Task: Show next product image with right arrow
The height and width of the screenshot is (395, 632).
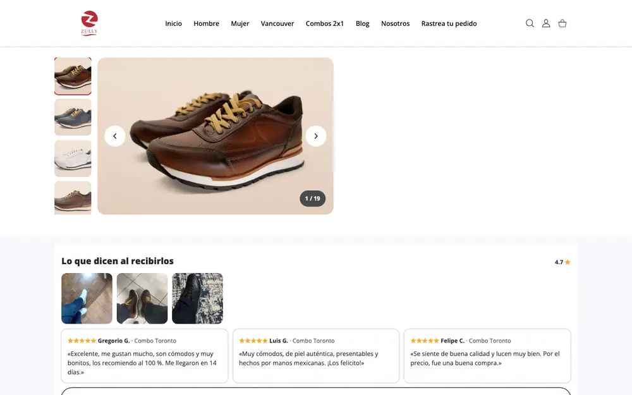Action: tap(315, 137)
